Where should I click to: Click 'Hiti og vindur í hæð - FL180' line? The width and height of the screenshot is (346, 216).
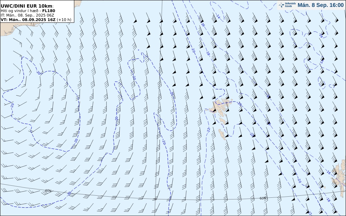point(28,11)
